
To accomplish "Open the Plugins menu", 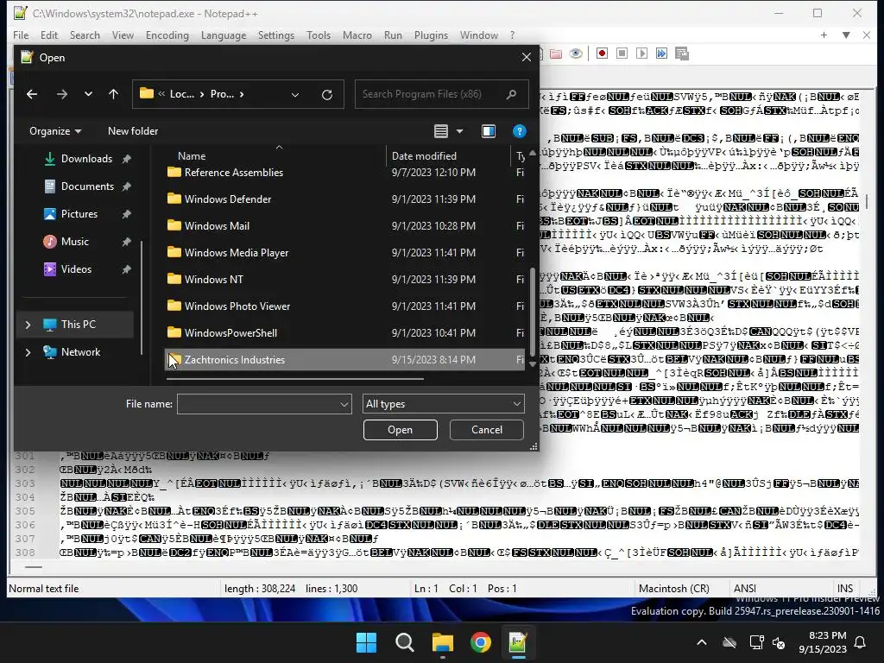I will [432, 35].
